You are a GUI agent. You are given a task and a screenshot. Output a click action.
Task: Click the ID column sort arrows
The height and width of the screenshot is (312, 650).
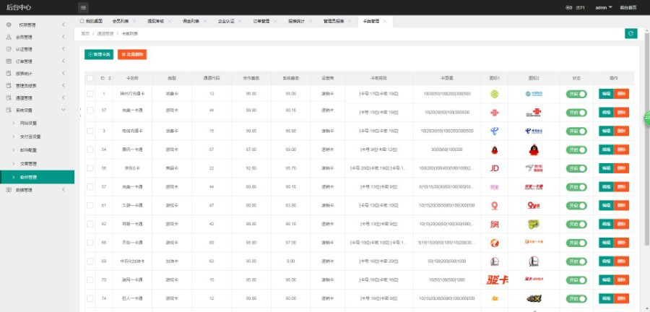pos(110,78)
